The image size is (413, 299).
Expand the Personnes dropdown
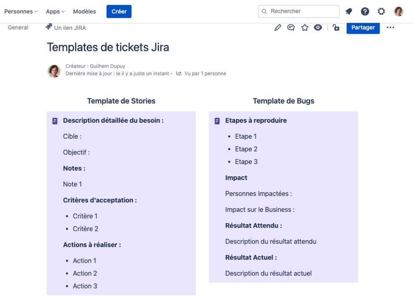(x=20, y=11)
